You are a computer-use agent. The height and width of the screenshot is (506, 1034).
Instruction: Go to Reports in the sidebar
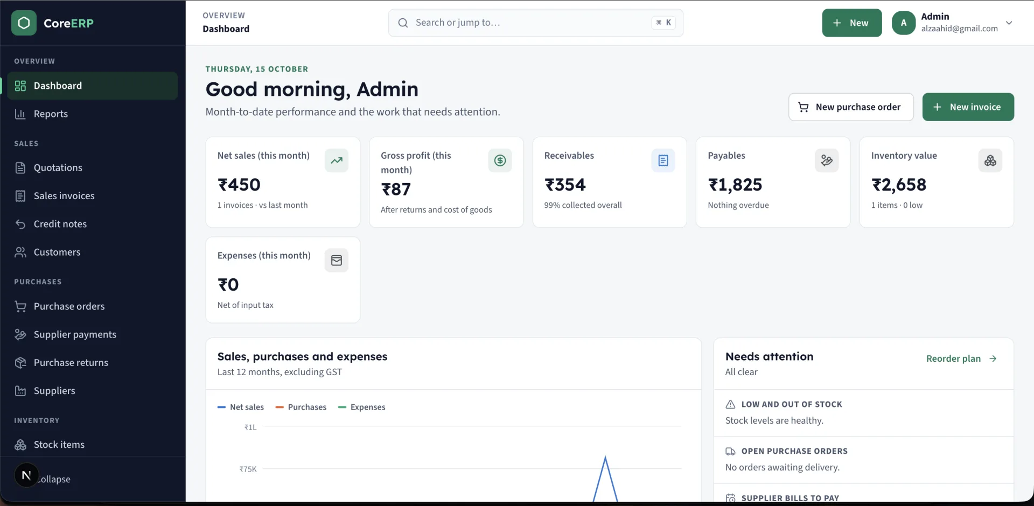93,114
